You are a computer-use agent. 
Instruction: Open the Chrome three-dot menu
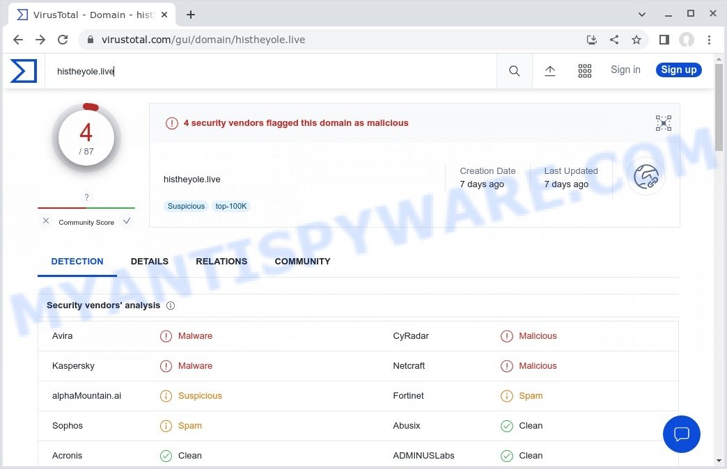[x=709, y=40]
